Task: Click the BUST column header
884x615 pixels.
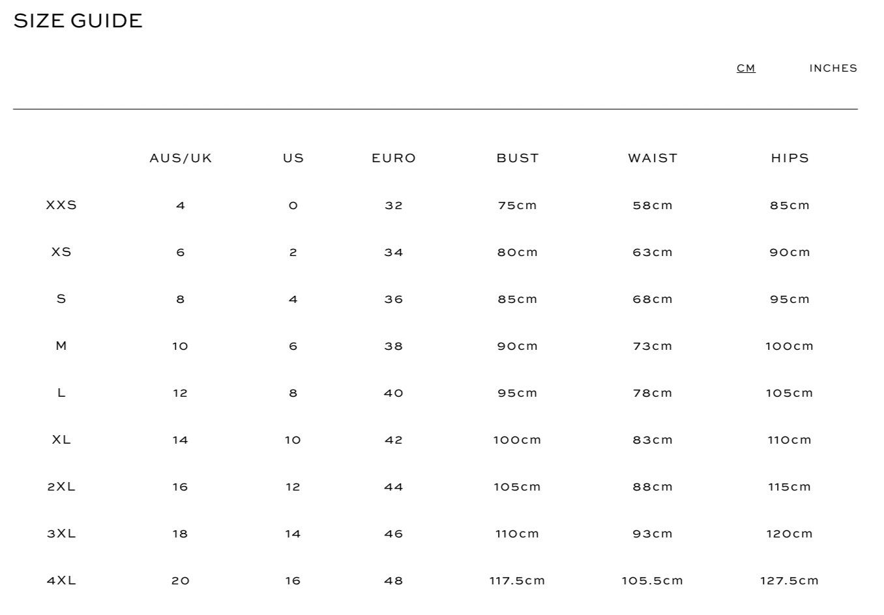Action: click(x=518, y=158)
